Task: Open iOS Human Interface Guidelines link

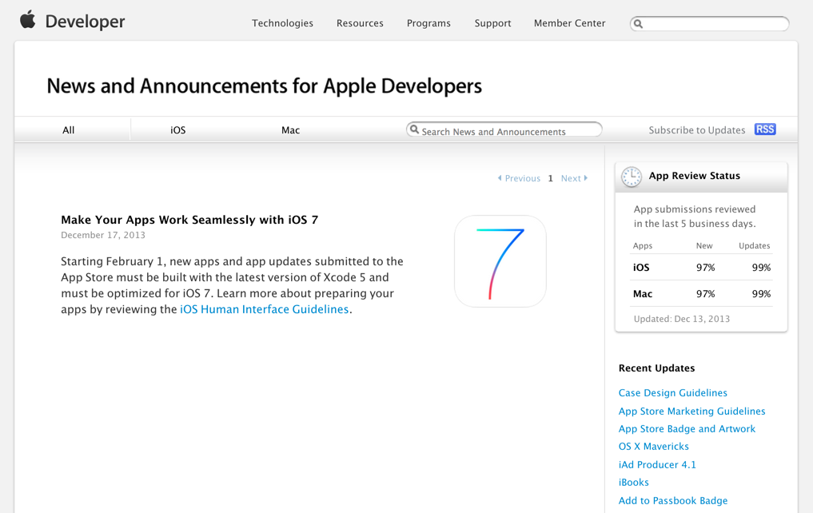Action: (x=265, y=309)
